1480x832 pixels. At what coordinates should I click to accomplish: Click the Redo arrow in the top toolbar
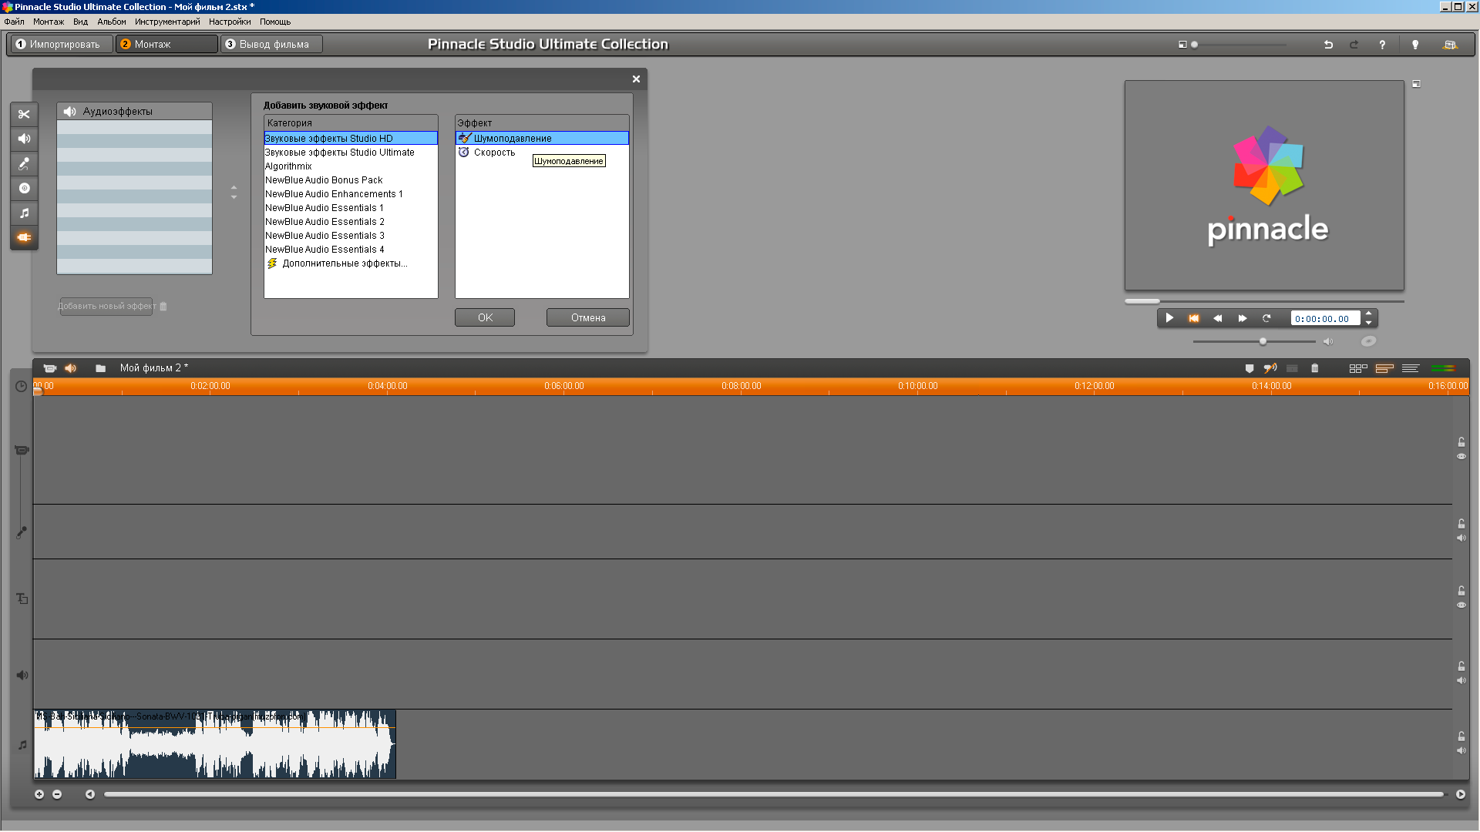pyautogui.click(x=1354, y=45)
